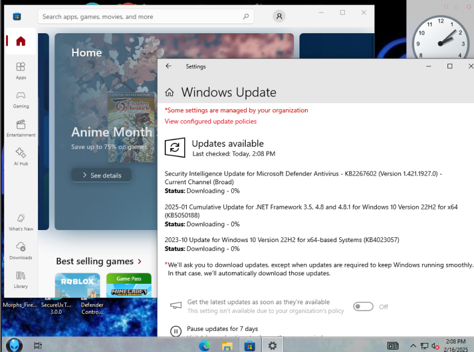Click Some settings are managed notice
474x352 pixels.
point(236,110)
